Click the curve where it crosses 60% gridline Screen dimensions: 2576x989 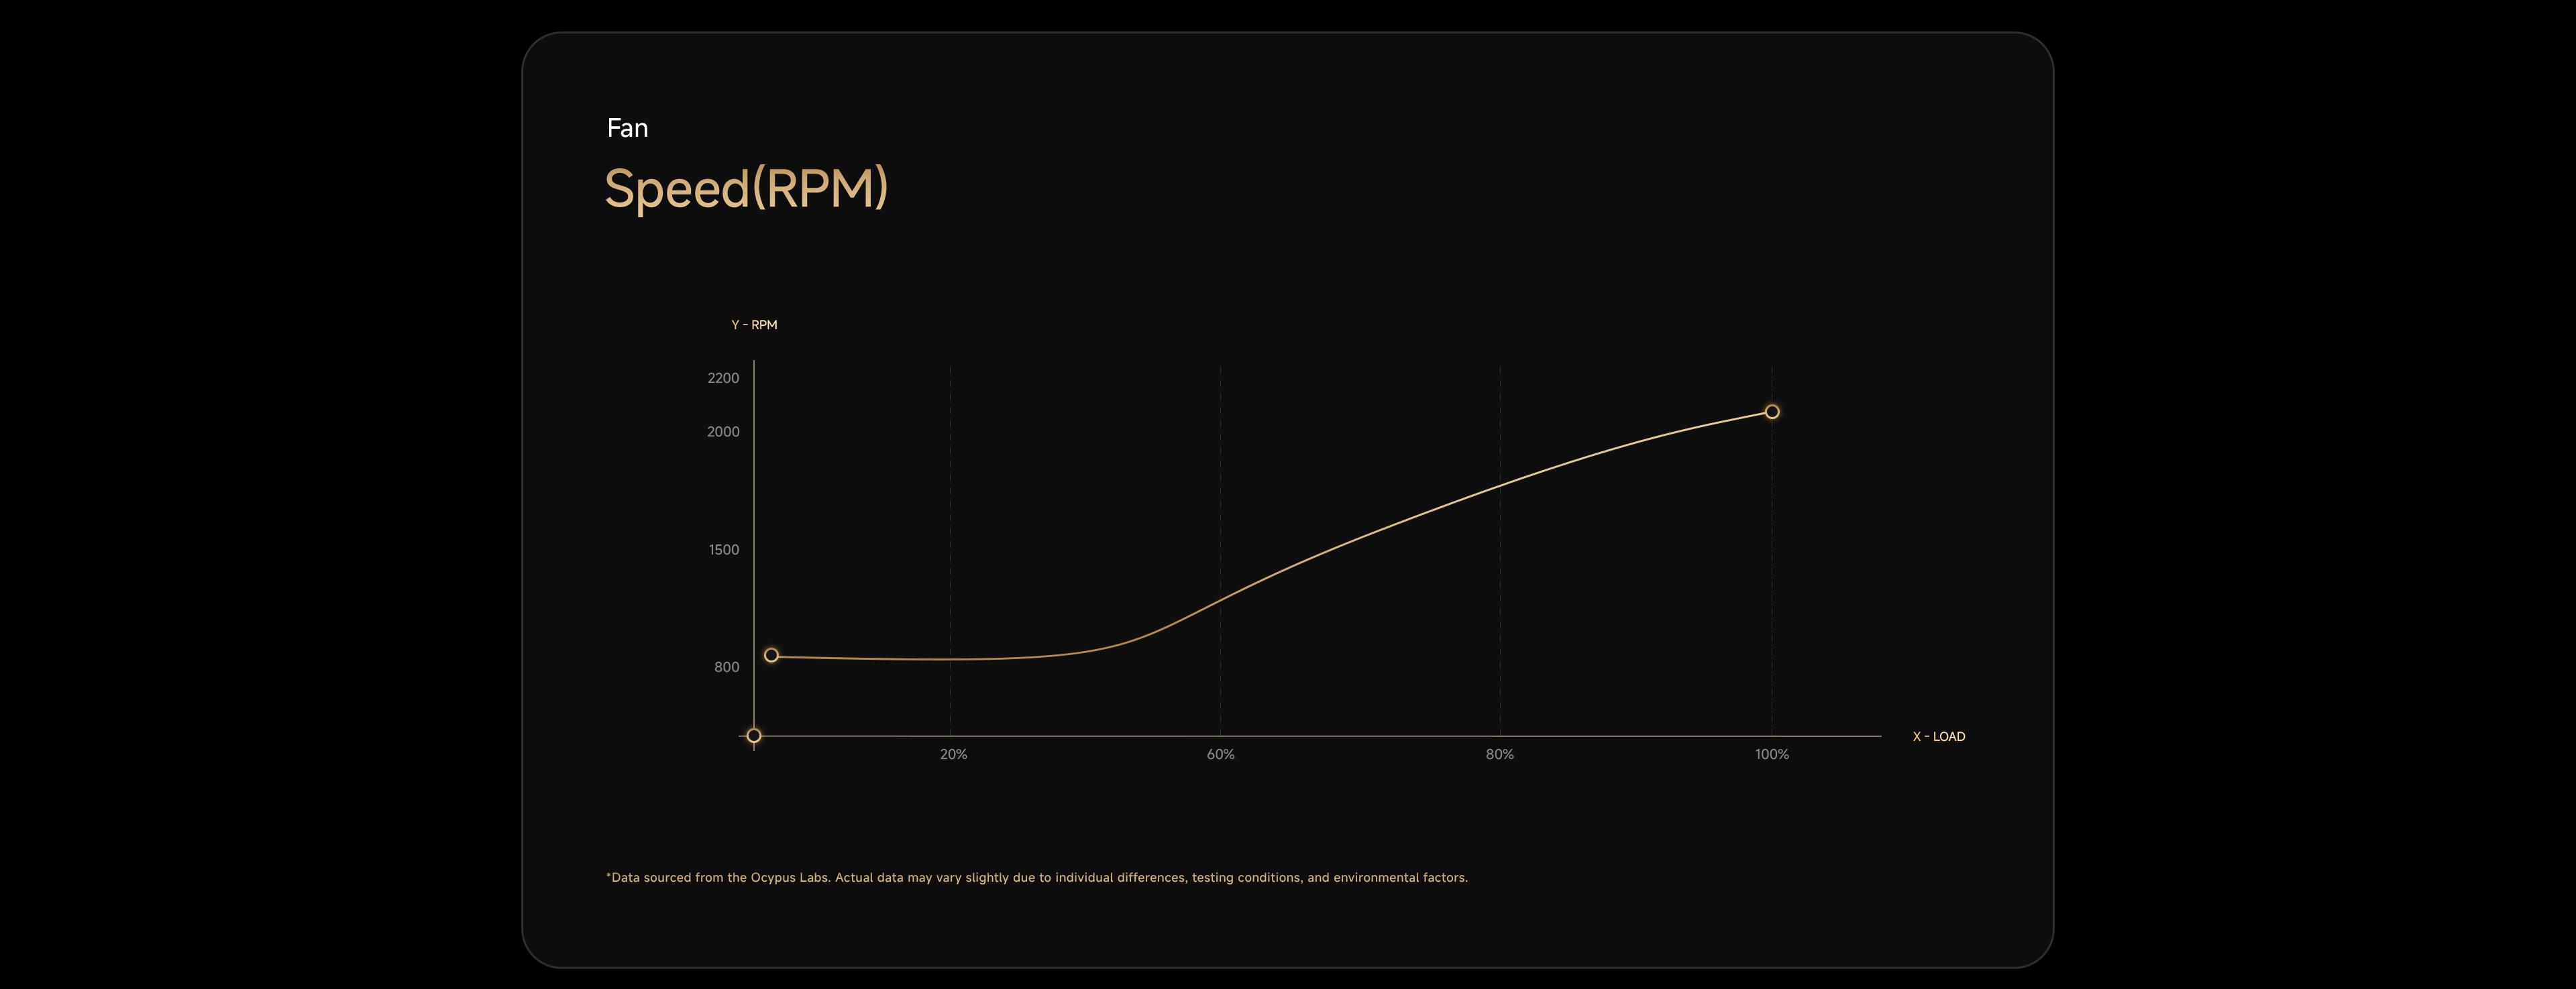(x=1220, y=601)
